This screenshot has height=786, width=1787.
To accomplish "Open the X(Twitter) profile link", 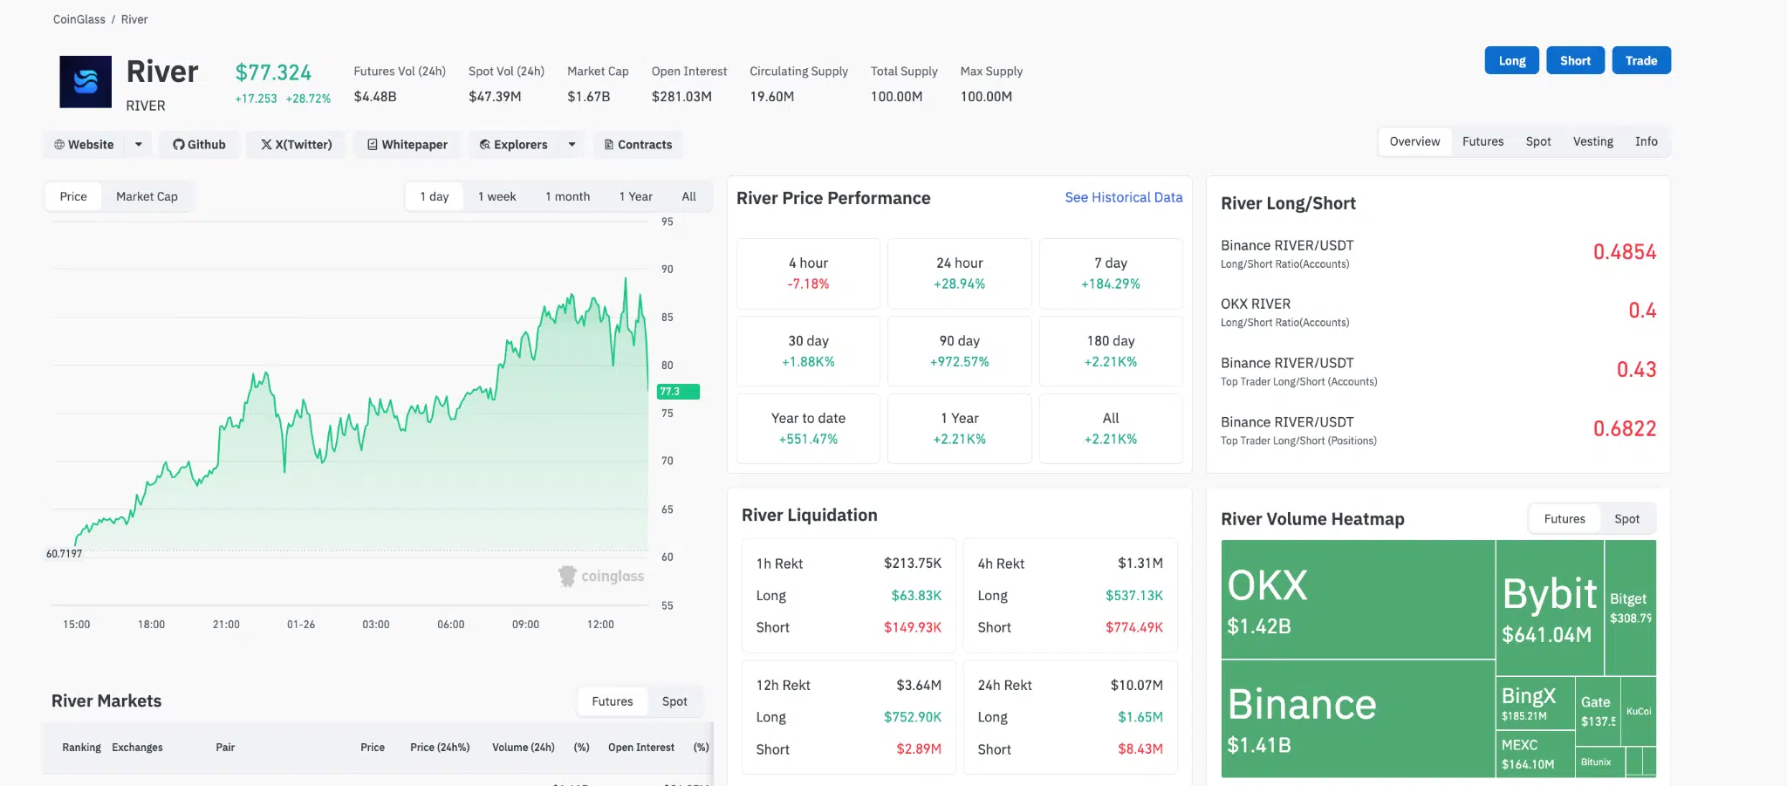I will 296,145.
